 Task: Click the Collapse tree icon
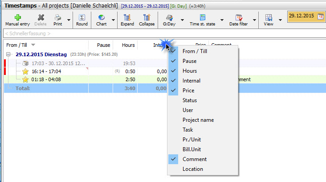147,17
